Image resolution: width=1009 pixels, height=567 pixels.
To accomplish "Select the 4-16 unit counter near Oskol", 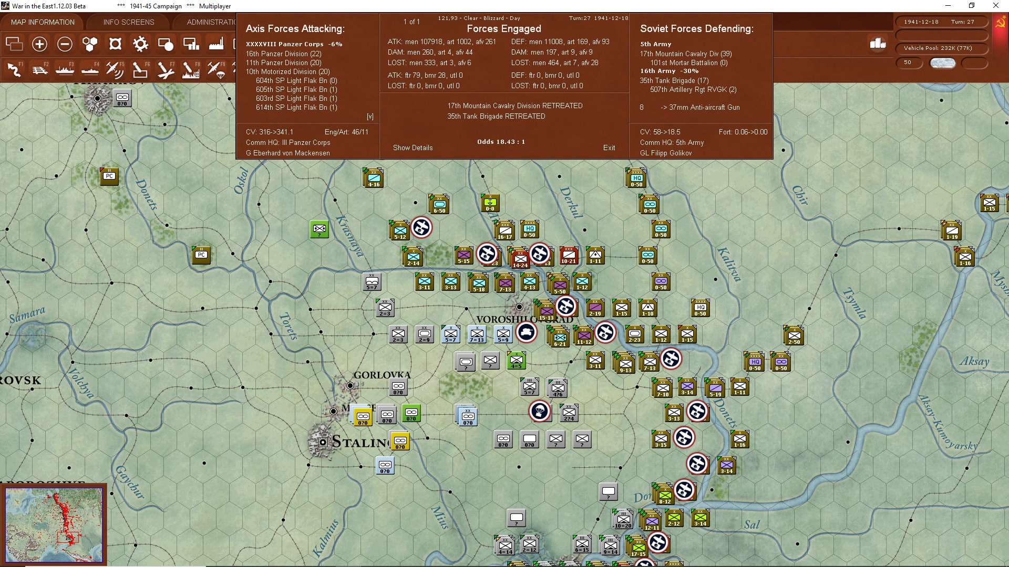I will pyautogui.click(x=374, y=178).
